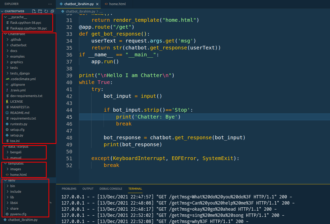Expand the lib folder in venv
330x224 pixels.
click(x=7, y=197)
